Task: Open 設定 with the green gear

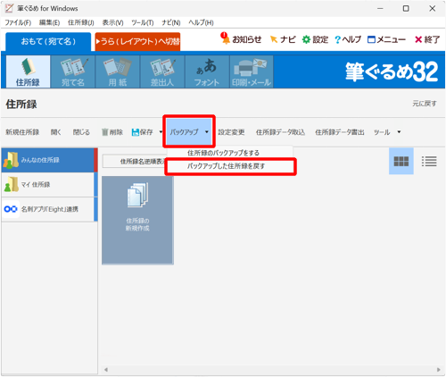Action: pos(315,39)
